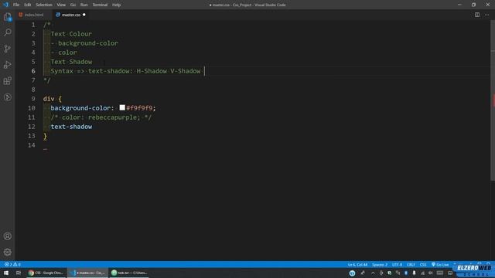This screenshot has height=278, width=495.
Task: Click the Text Shadow comment on line 5
Action: (71, 62)
